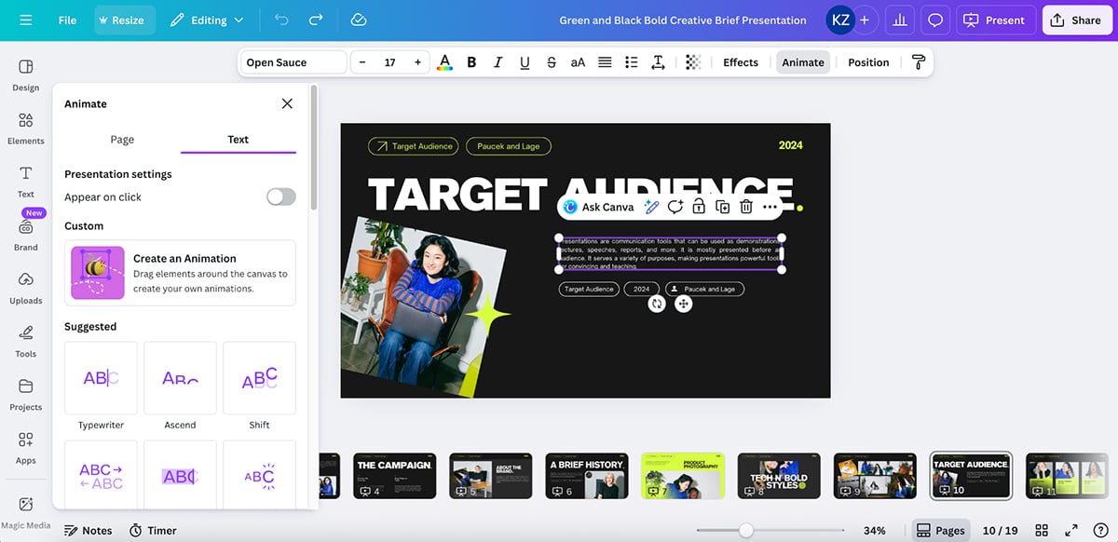Select the Elements panel in the sidebar
1118x542 pixels.
pos(25,128)
